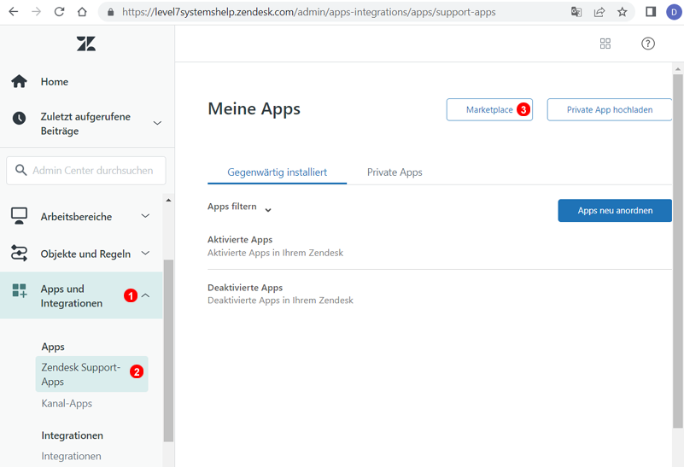Click the sidebar vertical scrollbar thumb

click(168, 351)
